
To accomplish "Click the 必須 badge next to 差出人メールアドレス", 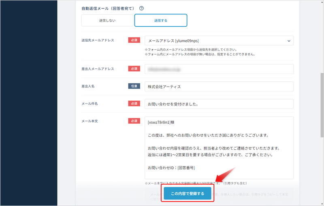I will (x=134, y=69).
